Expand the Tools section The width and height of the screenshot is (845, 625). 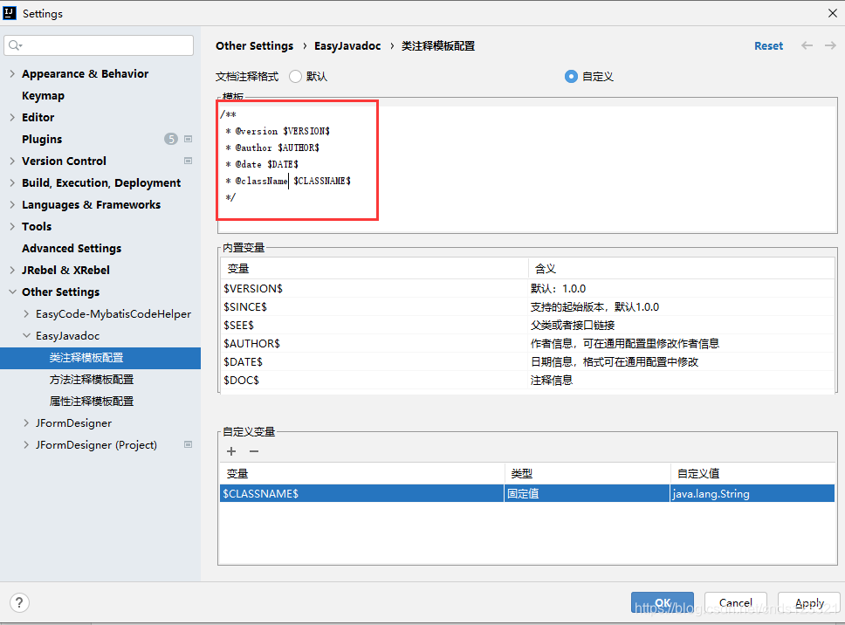[x=12, y=226]
